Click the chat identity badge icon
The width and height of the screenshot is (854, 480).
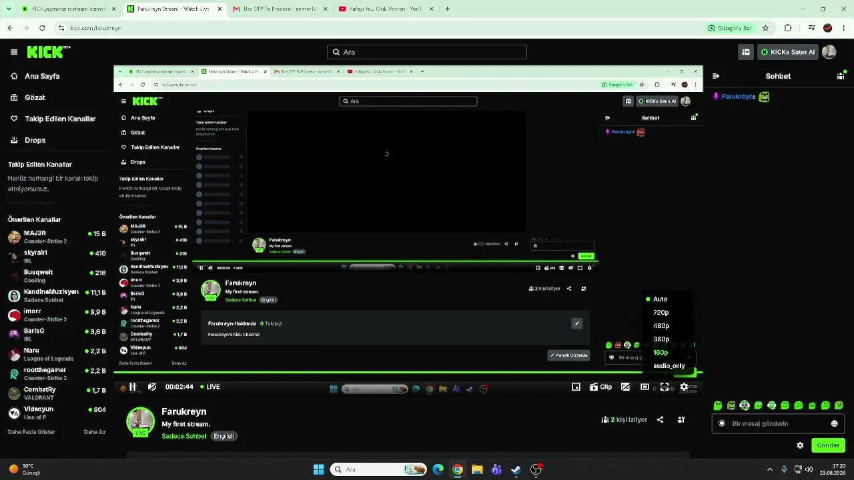pyautogui.click(x=722, y=423)
